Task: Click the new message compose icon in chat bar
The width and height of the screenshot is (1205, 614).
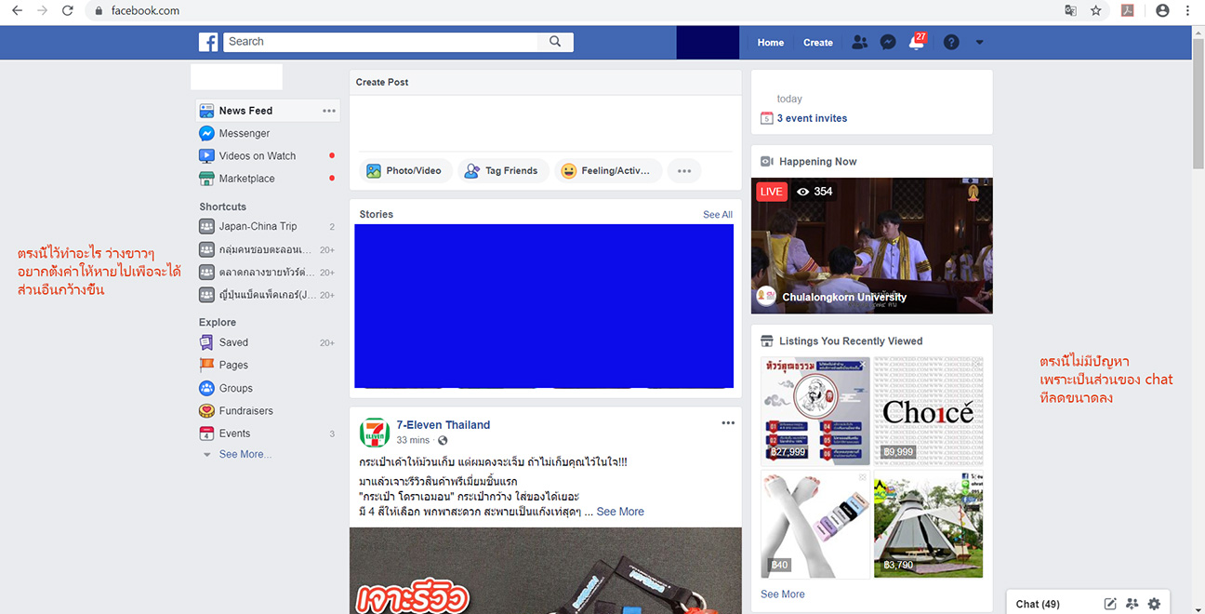Action: point(1110,604)
